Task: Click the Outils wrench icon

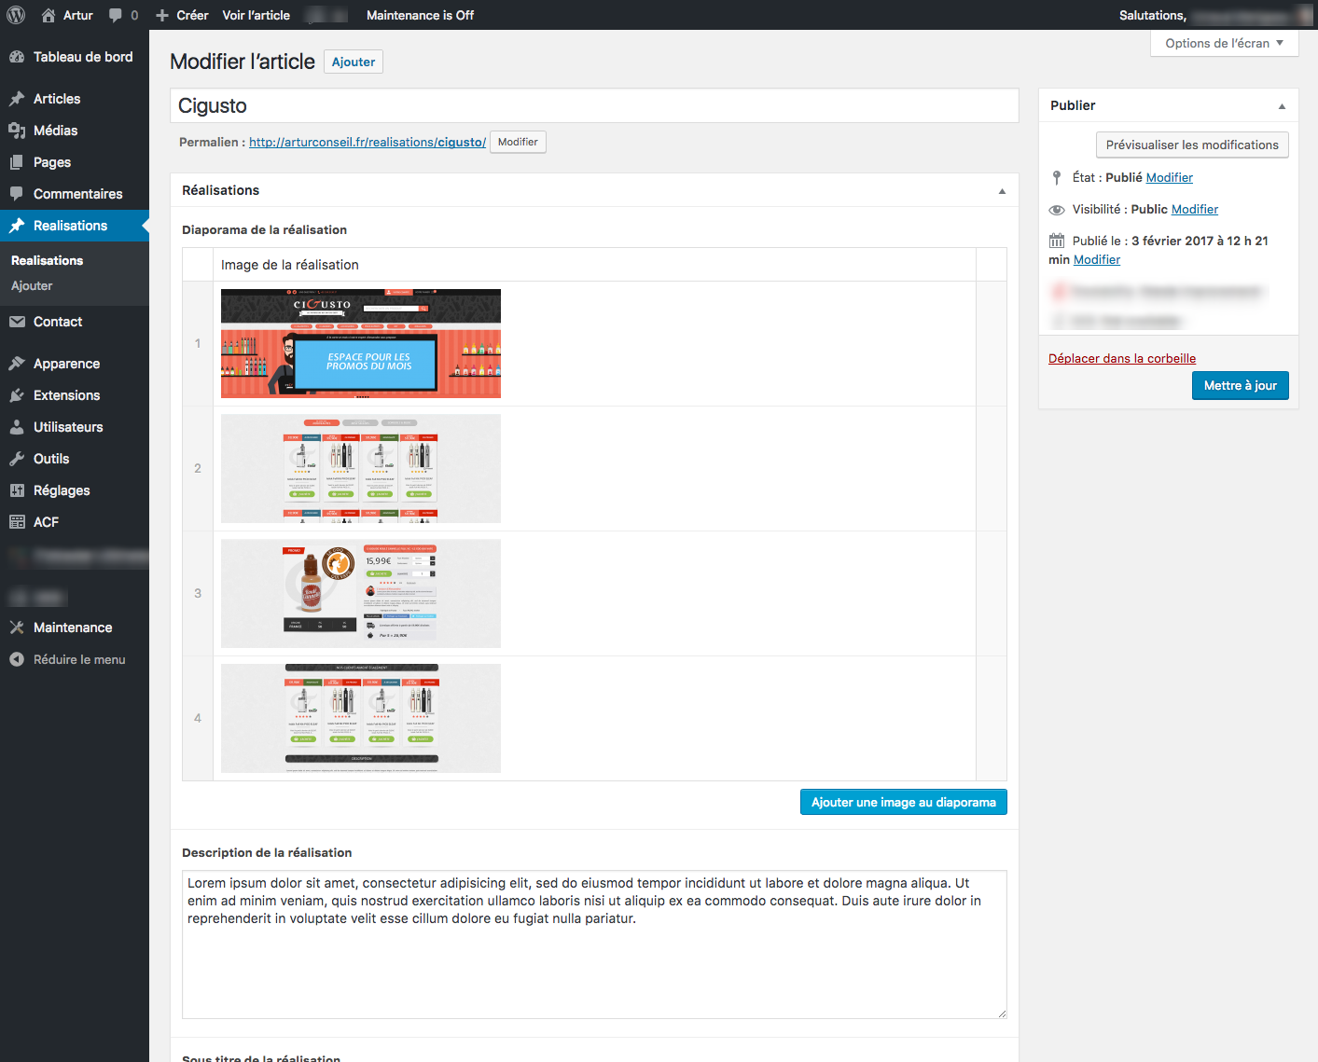Action: pos(17,459)
